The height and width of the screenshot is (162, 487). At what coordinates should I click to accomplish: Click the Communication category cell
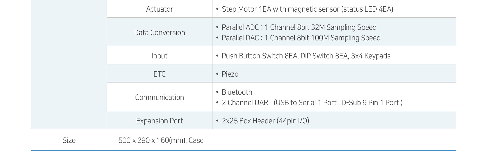[x=160, y=97]
